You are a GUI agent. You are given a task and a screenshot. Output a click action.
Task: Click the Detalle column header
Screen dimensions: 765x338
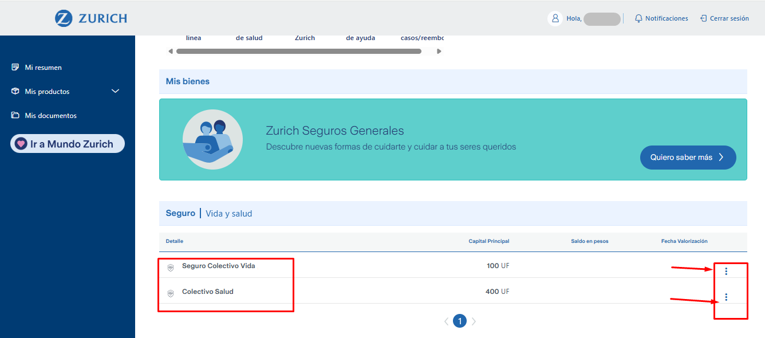point(175,241)
